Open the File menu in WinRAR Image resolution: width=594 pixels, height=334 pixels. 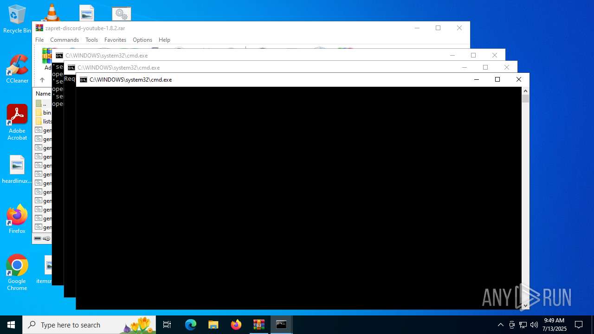tap(39, 40)
